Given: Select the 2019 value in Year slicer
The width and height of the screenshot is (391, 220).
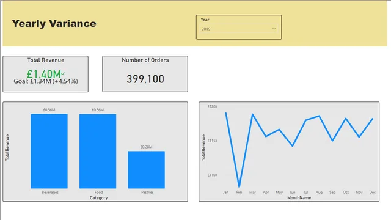Looking at the screenshot, I should 206,29.
